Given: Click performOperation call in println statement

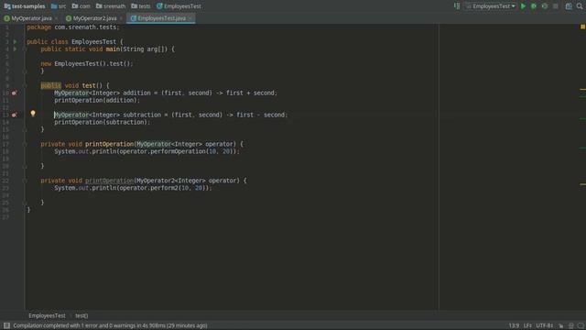Looking at the screenshot, I should tap(179, 151).
